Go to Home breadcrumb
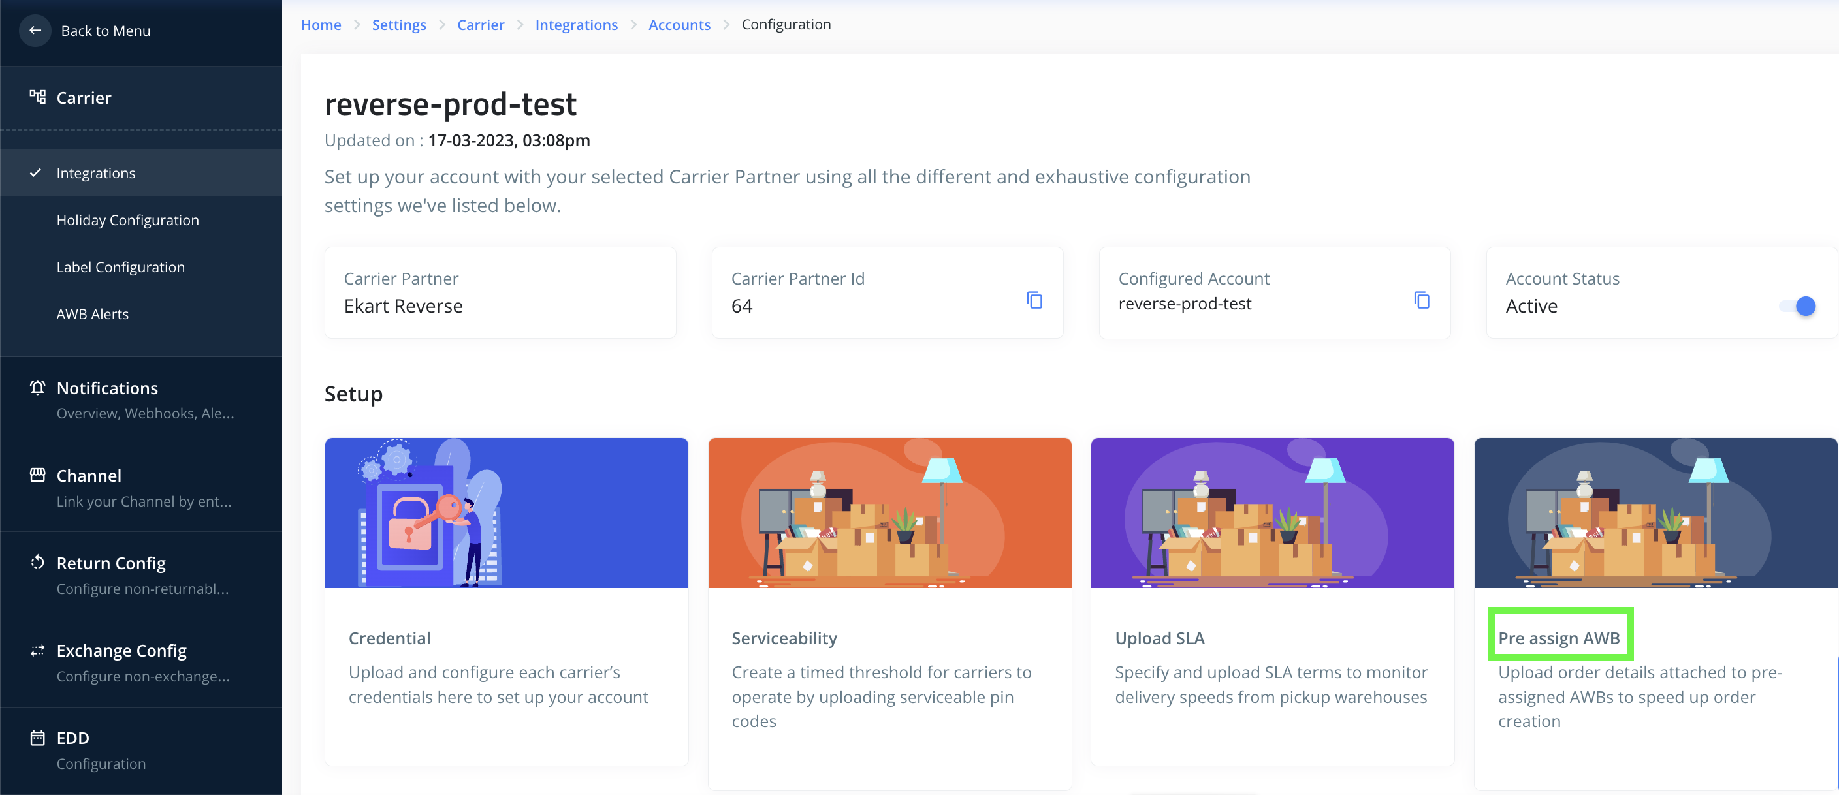1839x795 pixels. click(321, 24)
